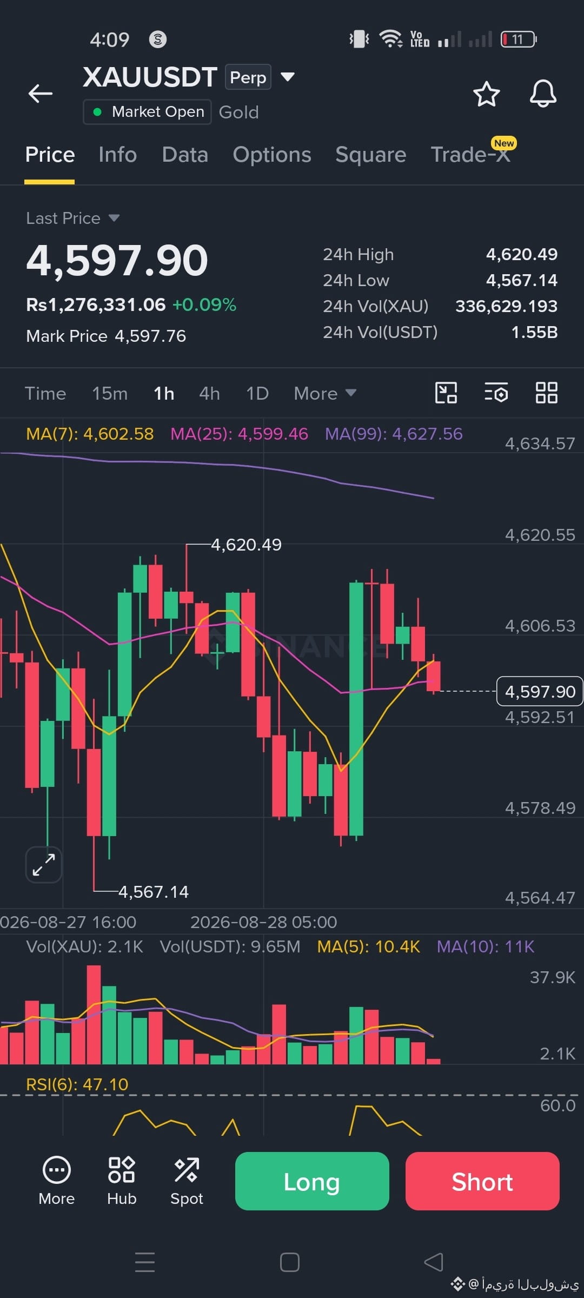Tap the MA(7) indicator label

tap(90, 434)
